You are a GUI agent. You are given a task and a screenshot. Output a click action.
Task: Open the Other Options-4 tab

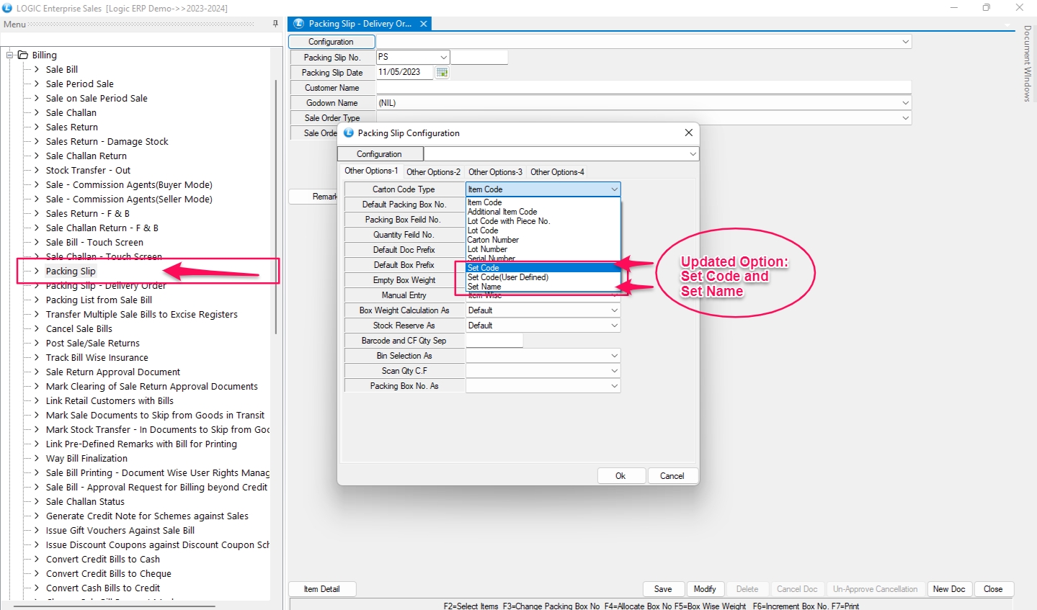[x=557, y=172]
